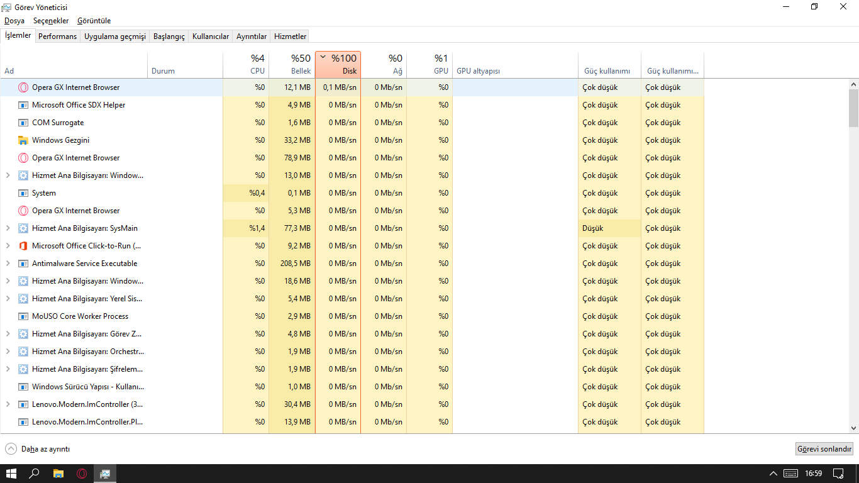The width and height of the screenshot is (859, 483).
Task: Click gear icon of the Görev Z... service host
Action: 23,334
